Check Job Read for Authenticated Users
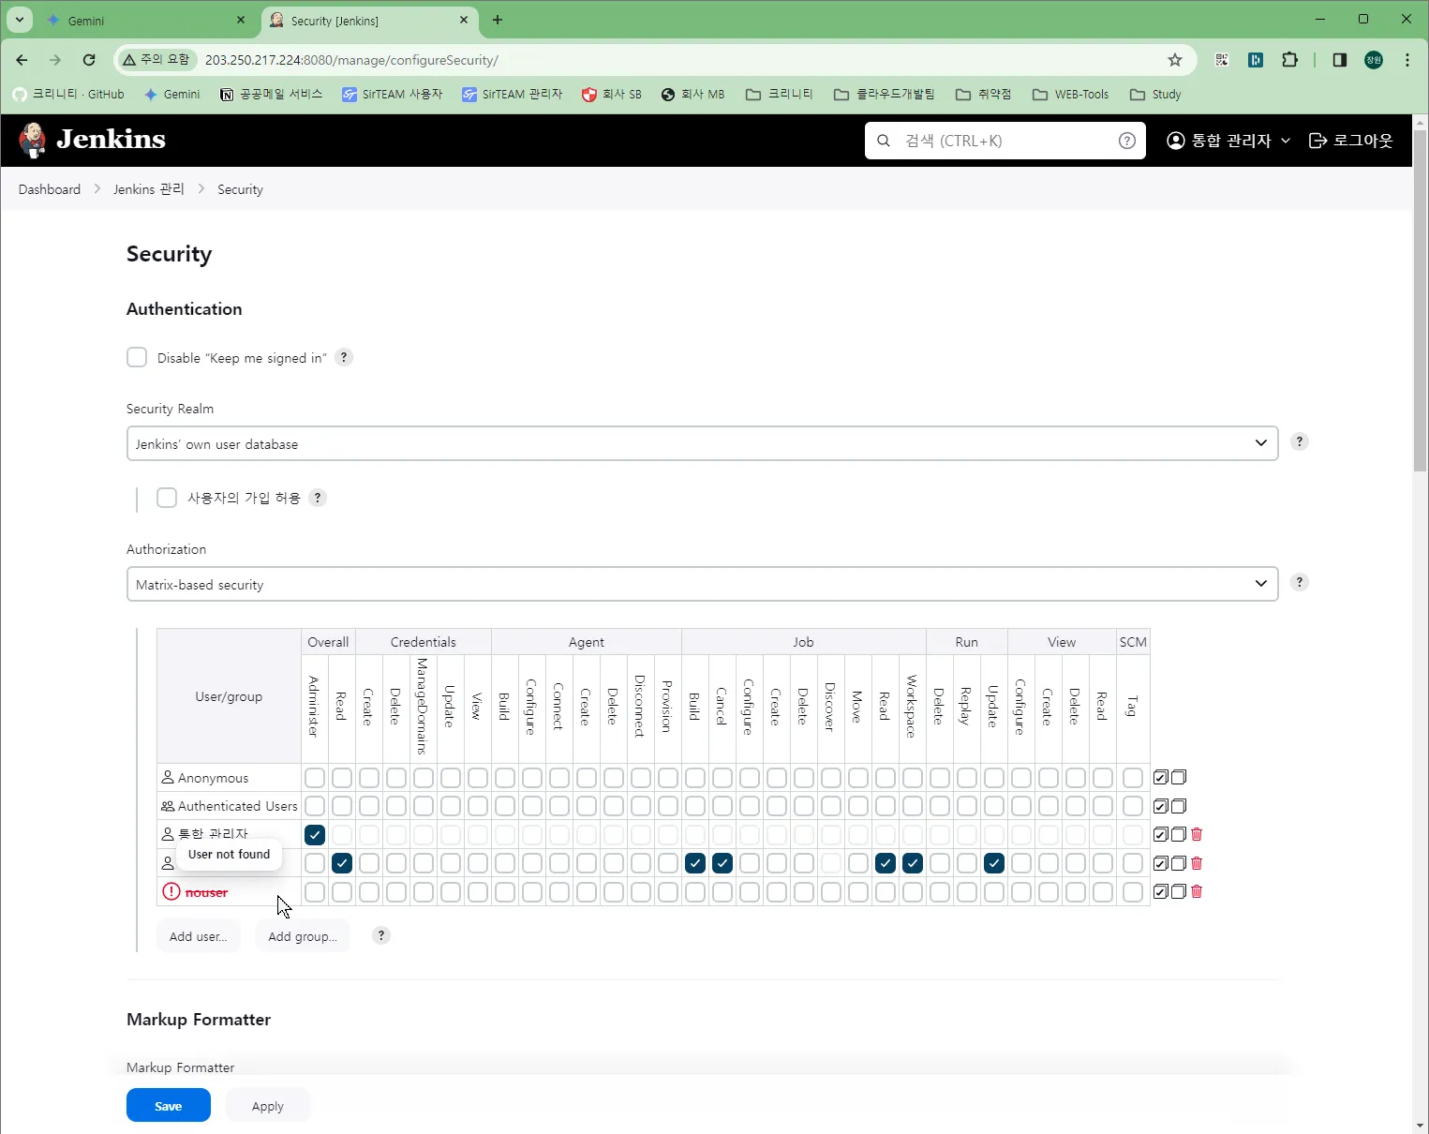 coord(886,806)
